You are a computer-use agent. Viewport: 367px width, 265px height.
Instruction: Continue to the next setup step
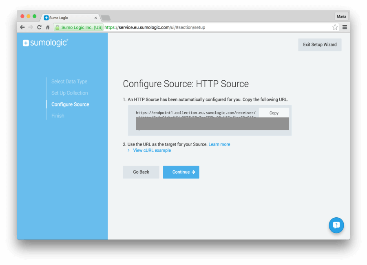coord(181,172)
